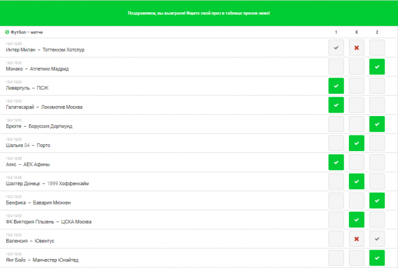Screen dimensions: 398x269
Task: Click the Галатасарай – Локомотив Москва match name
Action: point(44,107)
